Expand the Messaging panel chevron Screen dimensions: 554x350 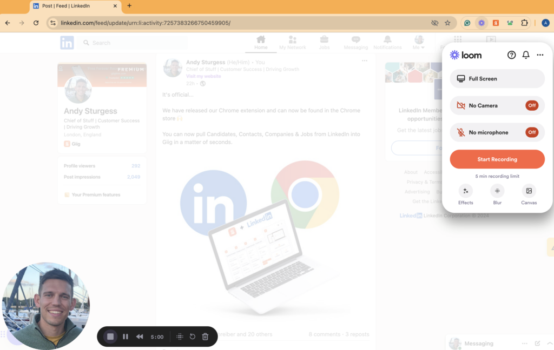(550, 344)
